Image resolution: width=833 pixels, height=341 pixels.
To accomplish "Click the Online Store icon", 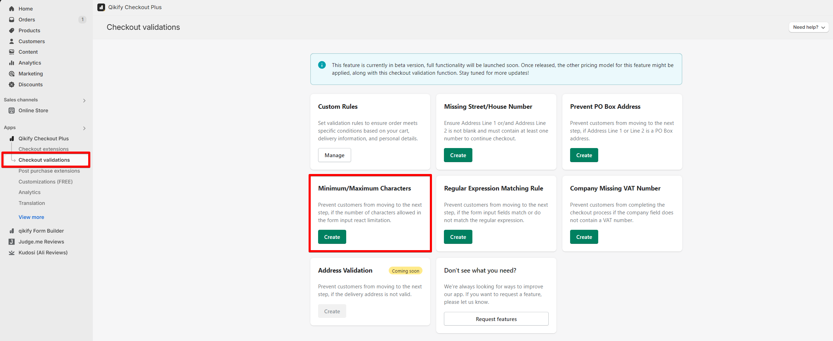I will pos(12,111).
